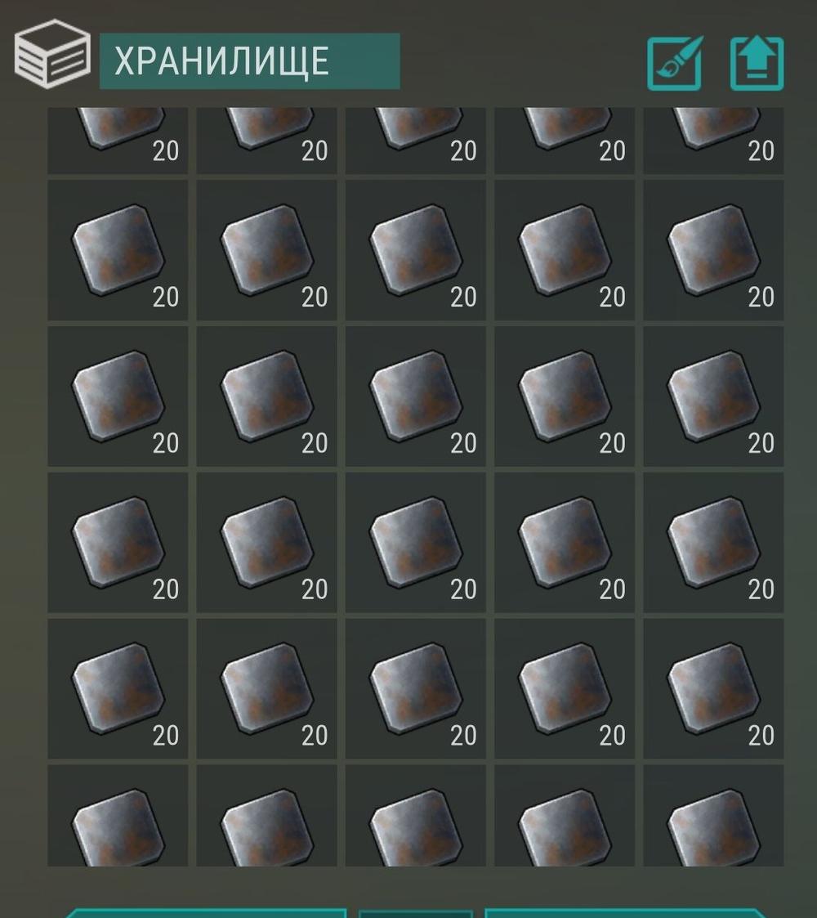Select leftmost plate in the cut-off top row
Viewport: 817px width, 918px height.
[x=118, y=141]
